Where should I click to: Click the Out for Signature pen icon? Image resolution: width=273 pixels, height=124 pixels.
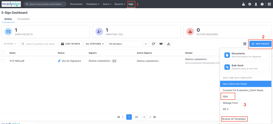coord(59,61)
